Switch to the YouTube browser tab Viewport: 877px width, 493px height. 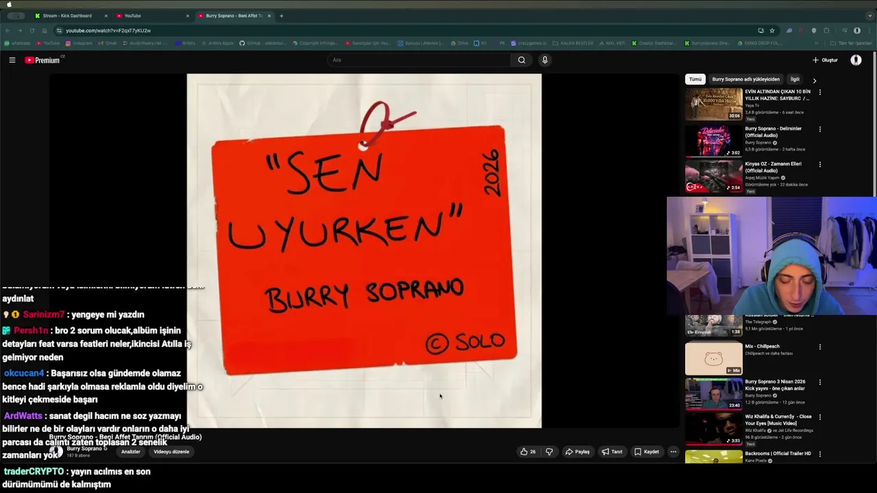152,16
